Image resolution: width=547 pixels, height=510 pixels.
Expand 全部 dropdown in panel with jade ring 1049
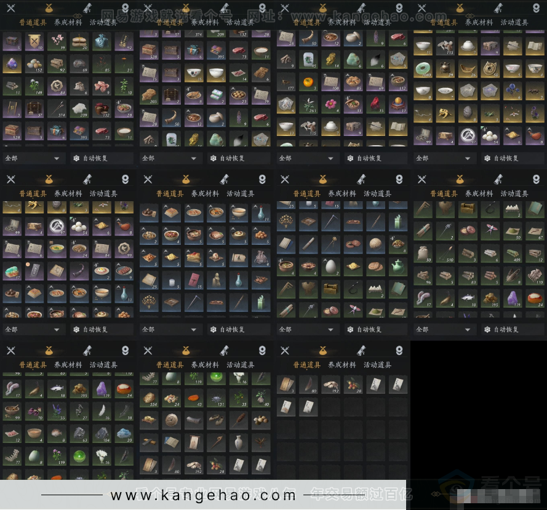click(x=444, y=158)
